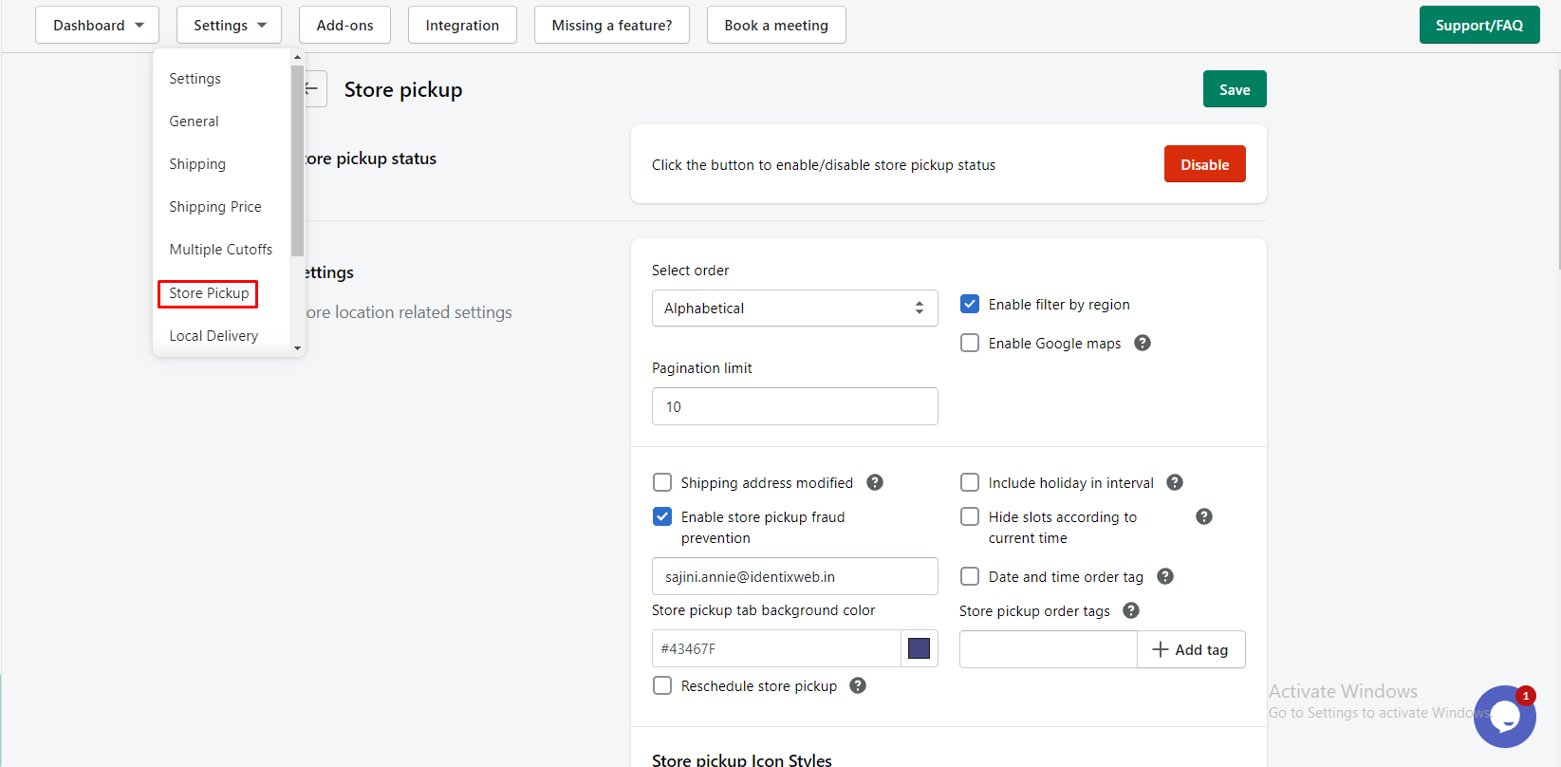Open the Select order Alphabetical dropdown
Screen dimensions: 1561x767
(794, 308)
